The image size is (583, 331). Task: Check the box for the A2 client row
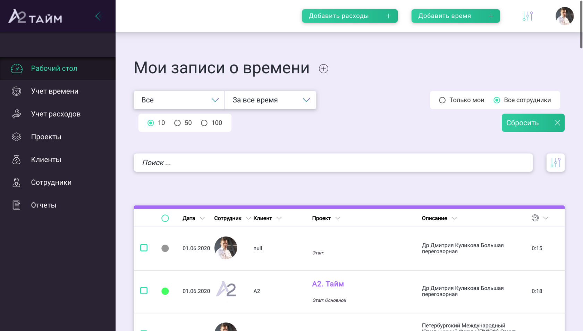[144, 291]
